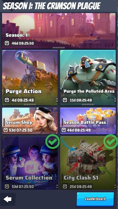
Task: Select the Serum Collection event title
Action: 29,178
